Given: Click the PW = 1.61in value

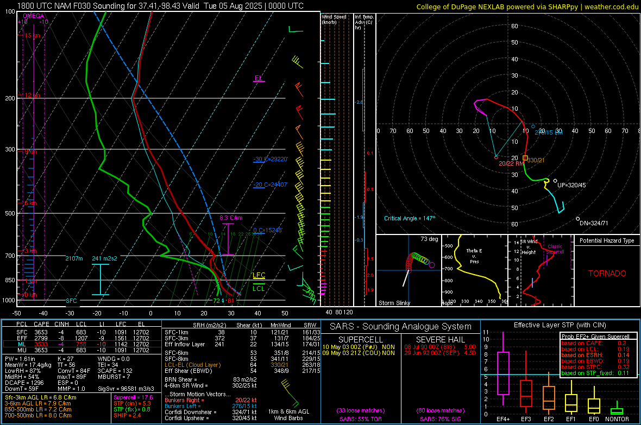Looking at the screenshot, I should (x=20, y=359).
